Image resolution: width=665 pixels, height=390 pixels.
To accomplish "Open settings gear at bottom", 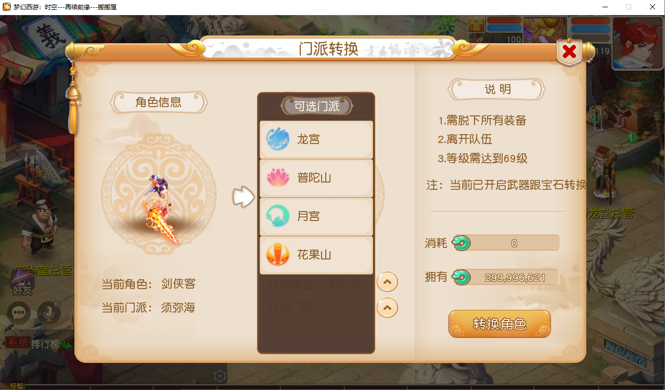I will pyautogui.click(x=220, y=376).
